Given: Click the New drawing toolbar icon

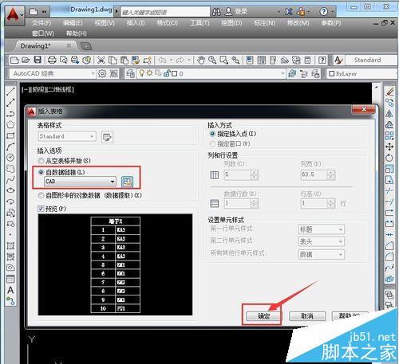Looking at the screenshot, I should pyautogui.click(x=14, y=61).
